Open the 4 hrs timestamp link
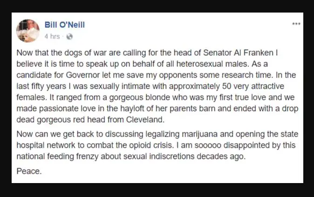314x197 pixels. point(52,36)
